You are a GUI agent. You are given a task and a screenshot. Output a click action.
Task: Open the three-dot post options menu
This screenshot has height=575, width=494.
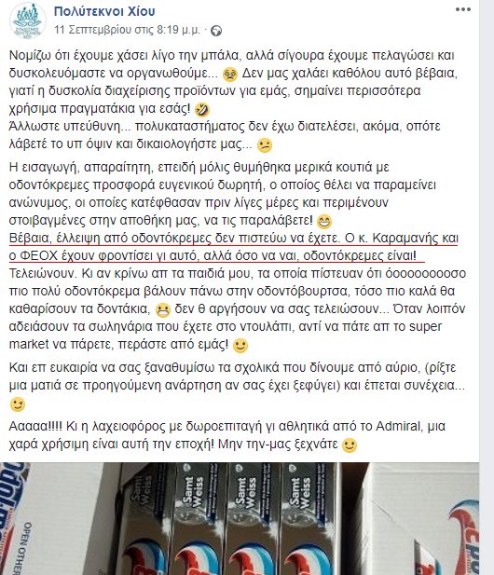tap(463, 10)
